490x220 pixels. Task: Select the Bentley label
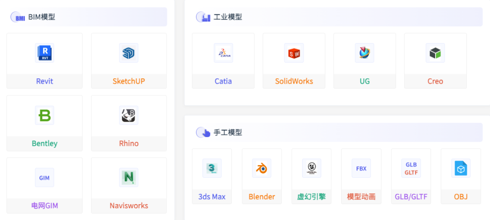tap(44, 143)
